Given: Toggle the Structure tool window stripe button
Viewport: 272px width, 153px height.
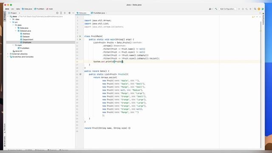Looking at the screenshot, I should [x=5, y=128].
